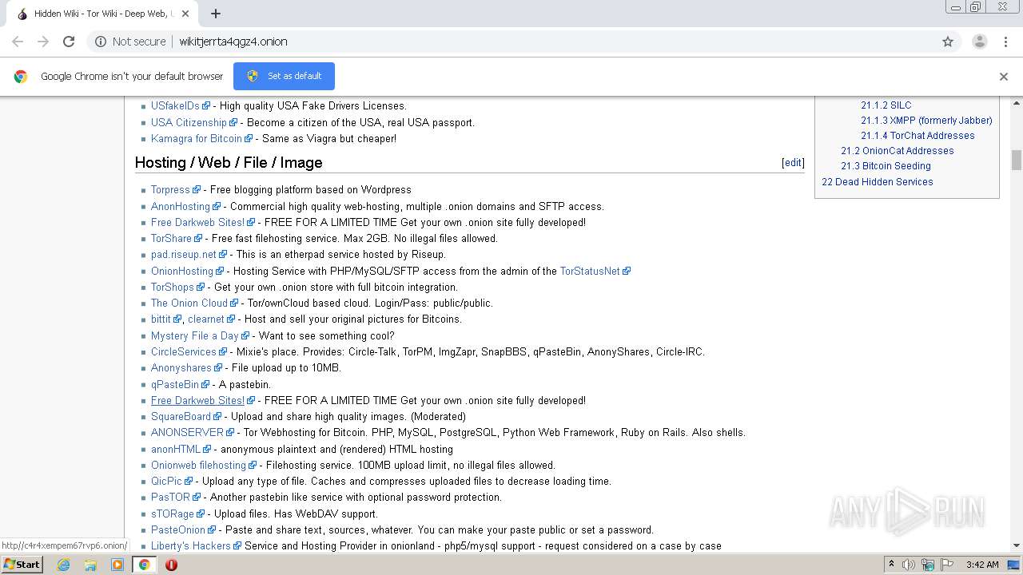Image resolution: width=1023 pixels, height=575 pixels.
Task: Open the AnonHosting link
Action: point(181,206)
